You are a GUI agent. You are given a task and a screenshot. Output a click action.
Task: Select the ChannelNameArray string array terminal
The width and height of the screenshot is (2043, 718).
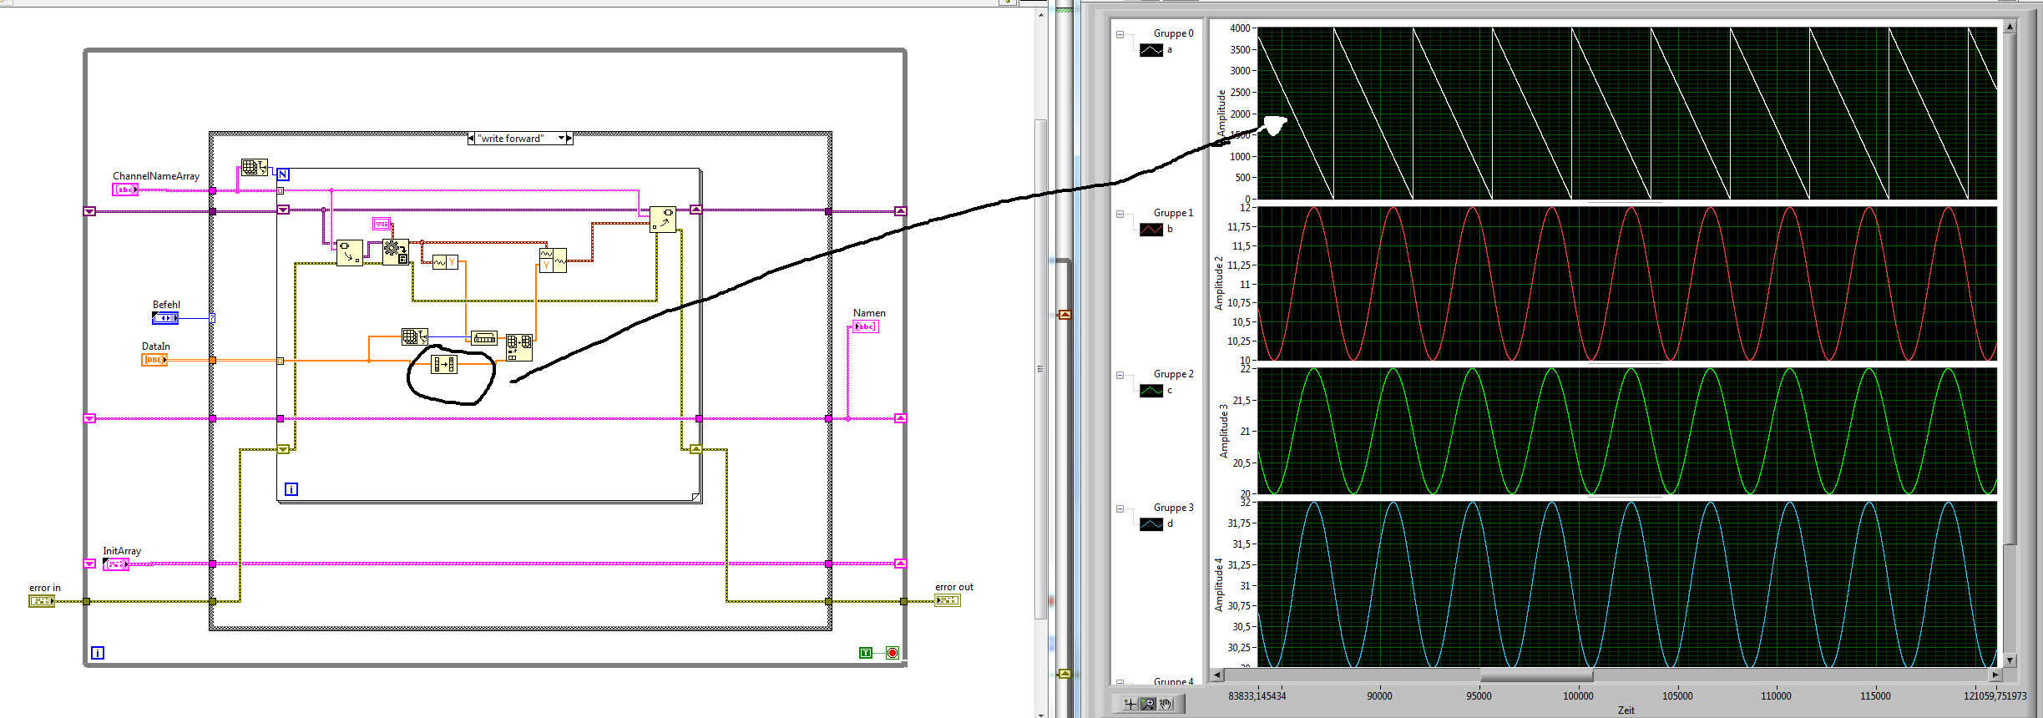click(125, 190)
